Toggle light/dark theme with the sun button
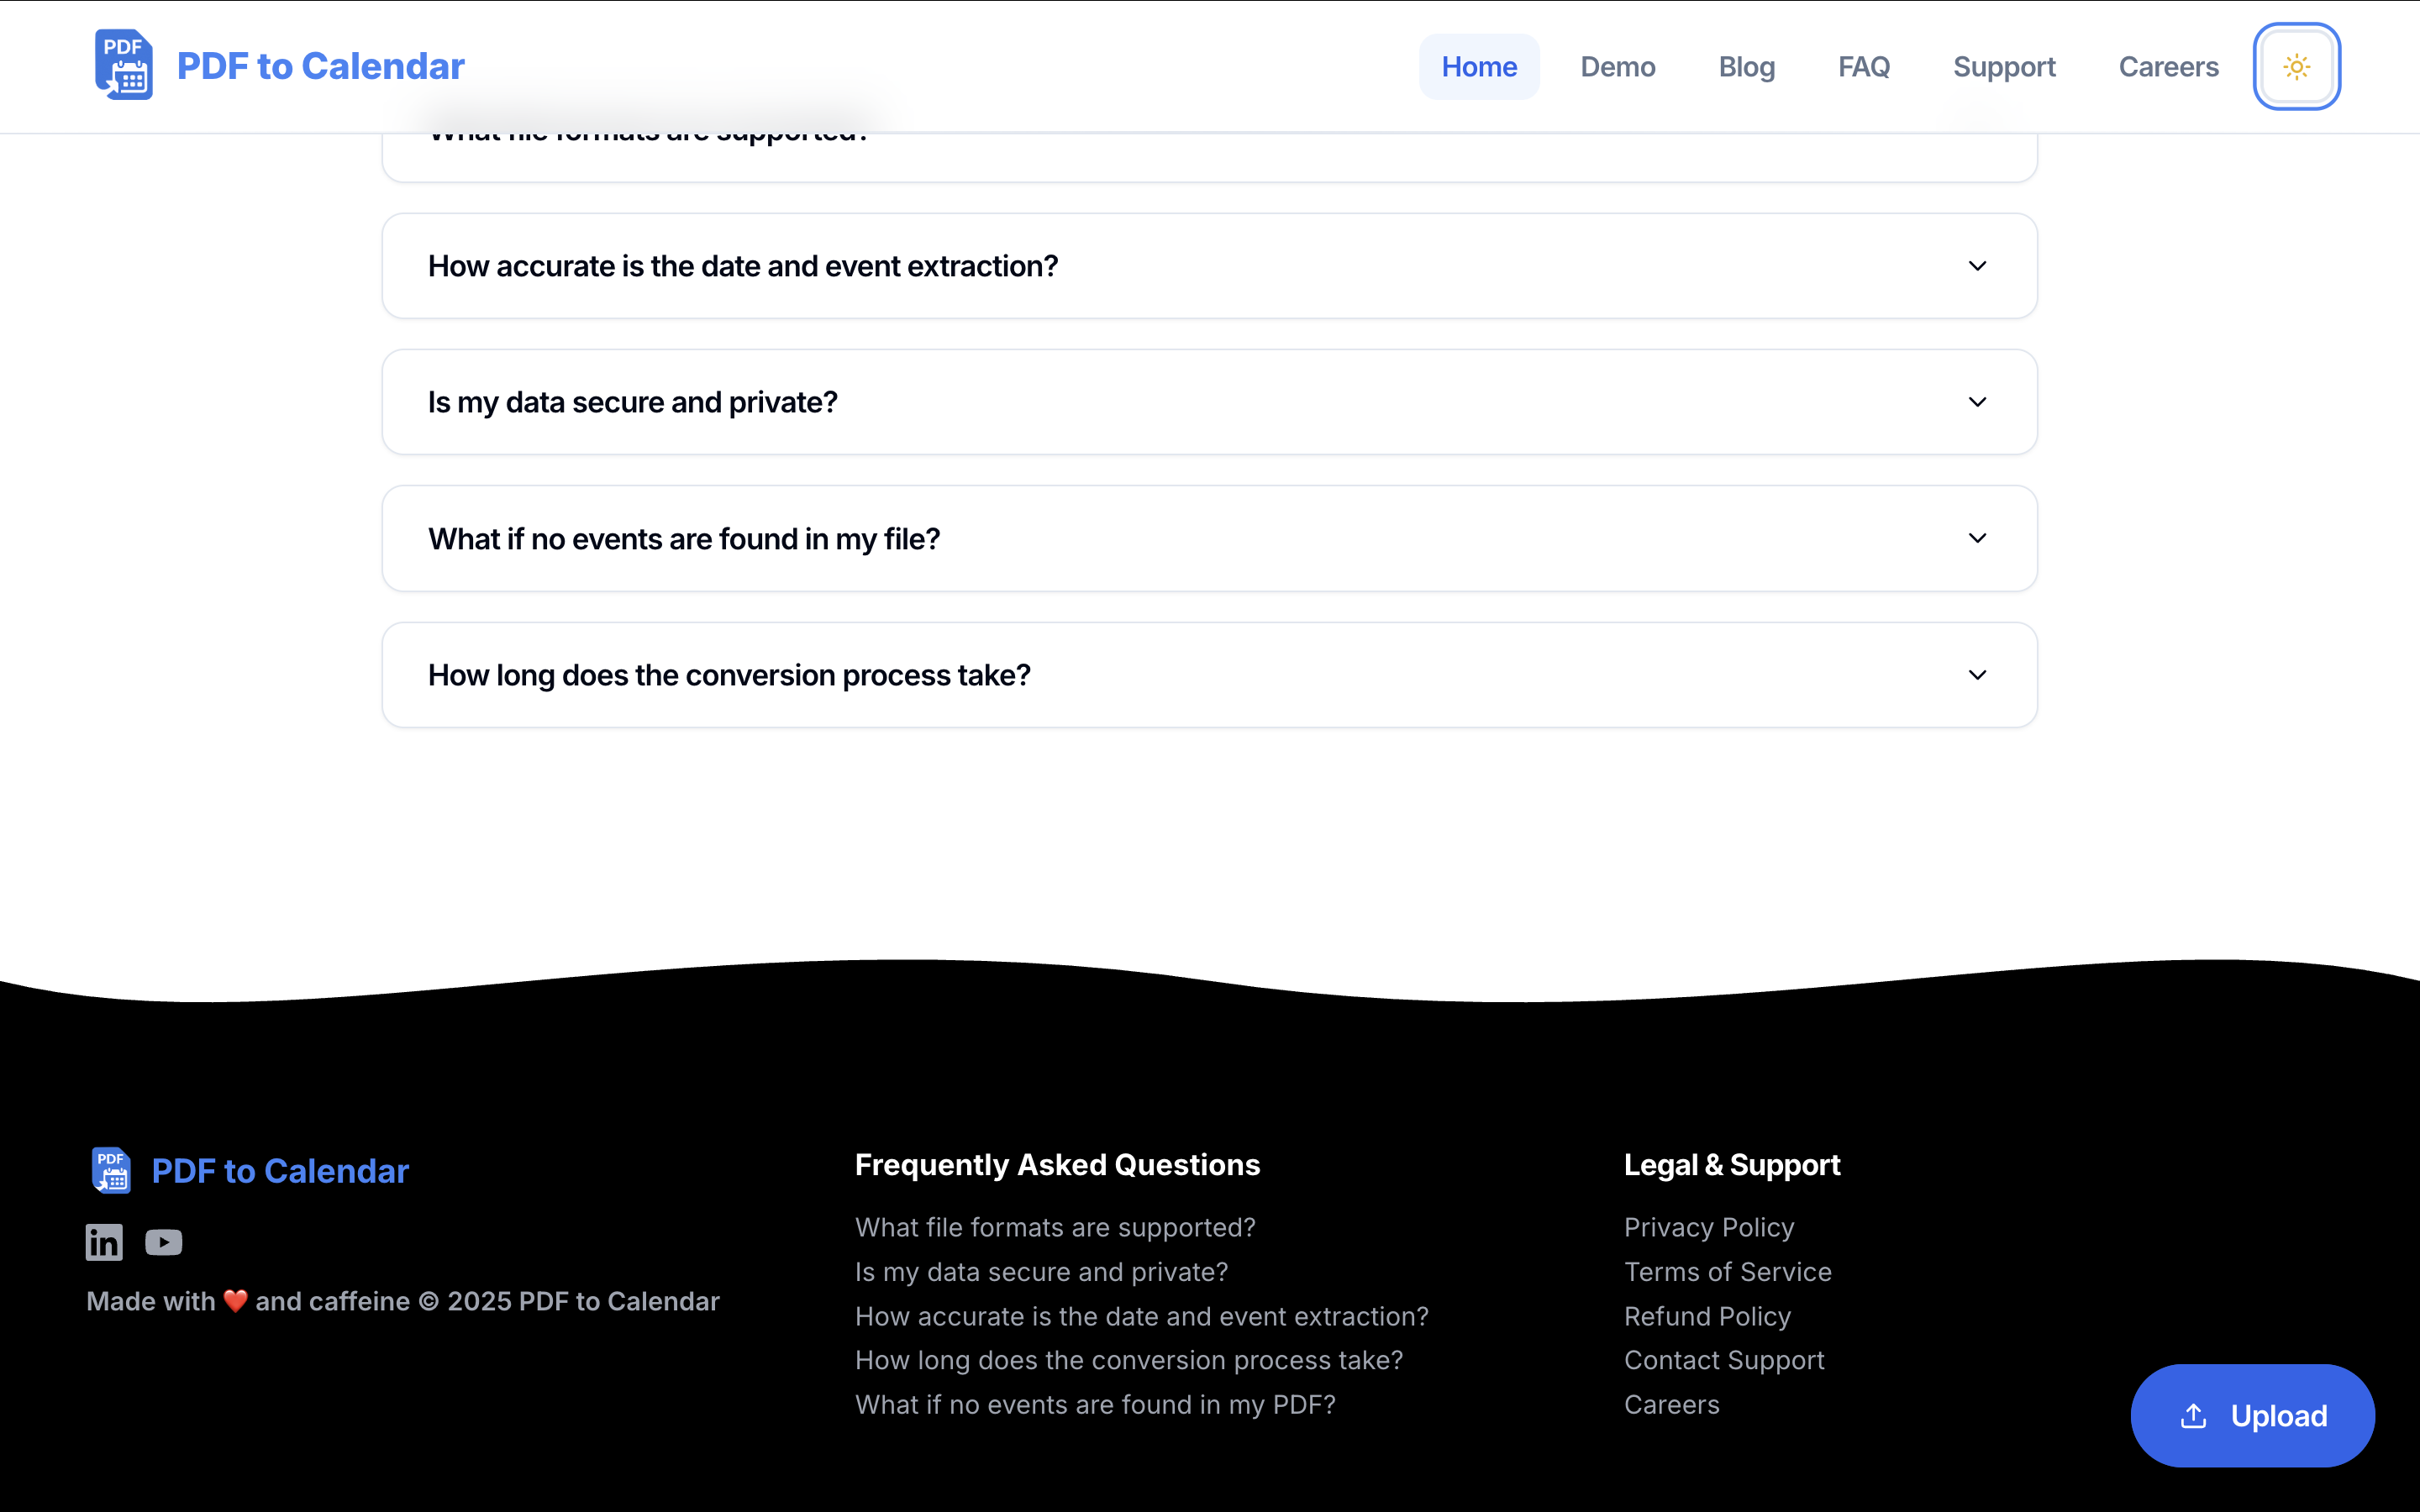This screenshot has width=2420, height=1512. [x=2296, y=66]
